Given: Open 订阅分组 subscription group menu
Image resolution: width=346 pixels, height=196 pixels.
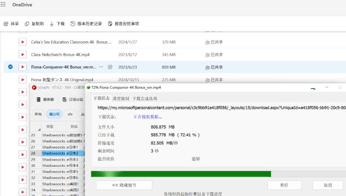Looking at the screenshot, I should [65, 99].
